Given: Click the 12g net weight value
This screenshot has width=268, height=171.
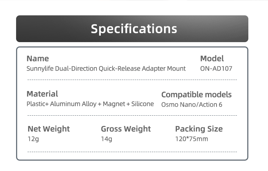Looking at the screenshot, I should pos(33,139).
